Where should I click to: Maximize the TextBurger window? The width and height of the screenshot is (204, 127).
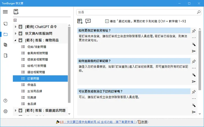[x=189, y=3]
